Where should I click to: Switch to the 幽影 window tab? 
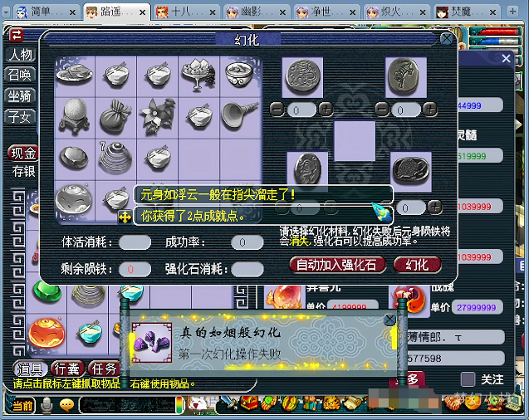coord(256,12)
